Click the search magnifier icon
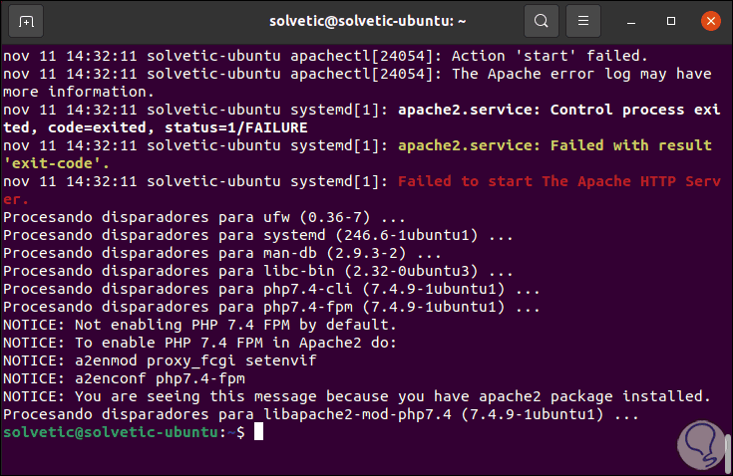The width and height of the screenshot is (733, 476). tap(541, 20)
